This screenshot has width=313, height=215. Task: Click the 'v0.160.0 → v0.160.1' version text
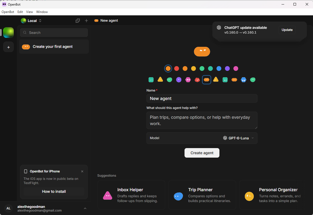point(240,32)
